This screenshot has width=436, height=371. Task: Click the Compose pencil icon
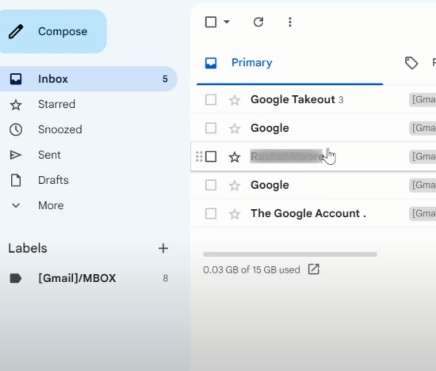pos(16,31)
